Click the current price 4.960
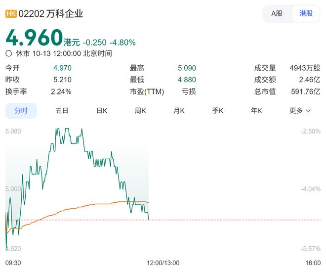The width and height of the screenshot is (326, 273). tap(35, 37)
